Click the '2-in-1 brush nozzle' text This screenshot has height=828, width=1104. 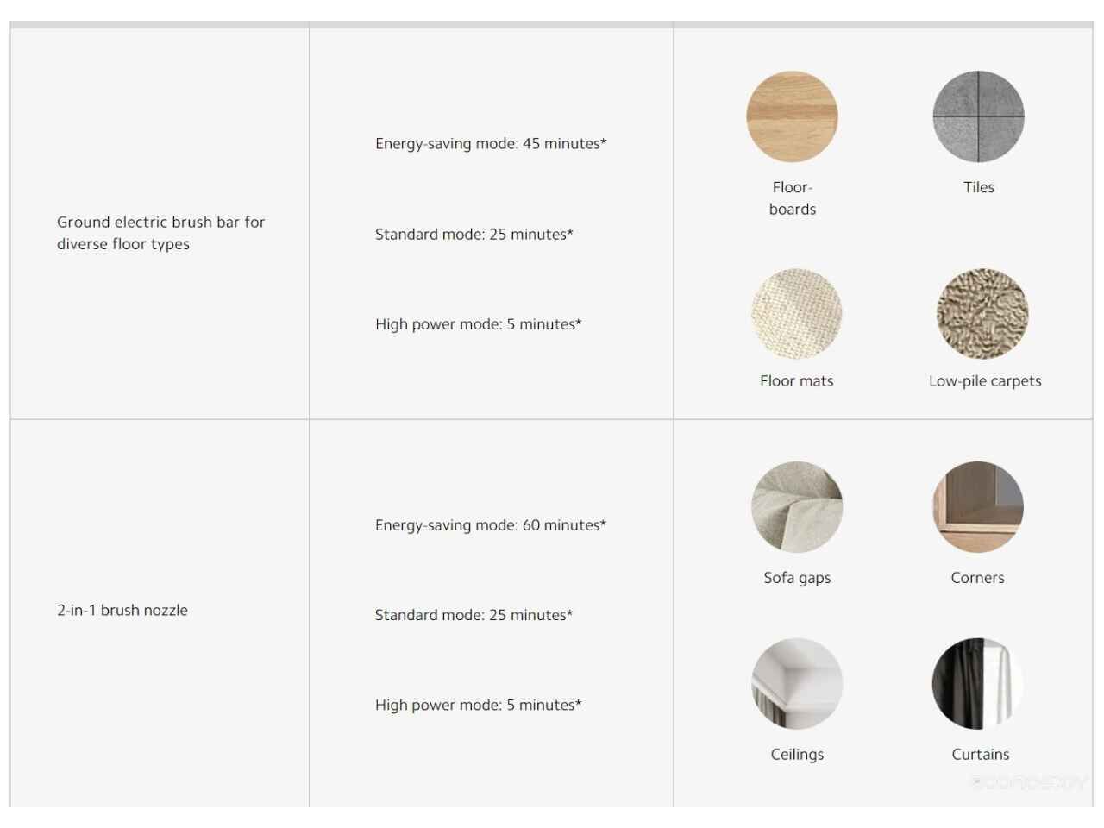click(122, 611)
